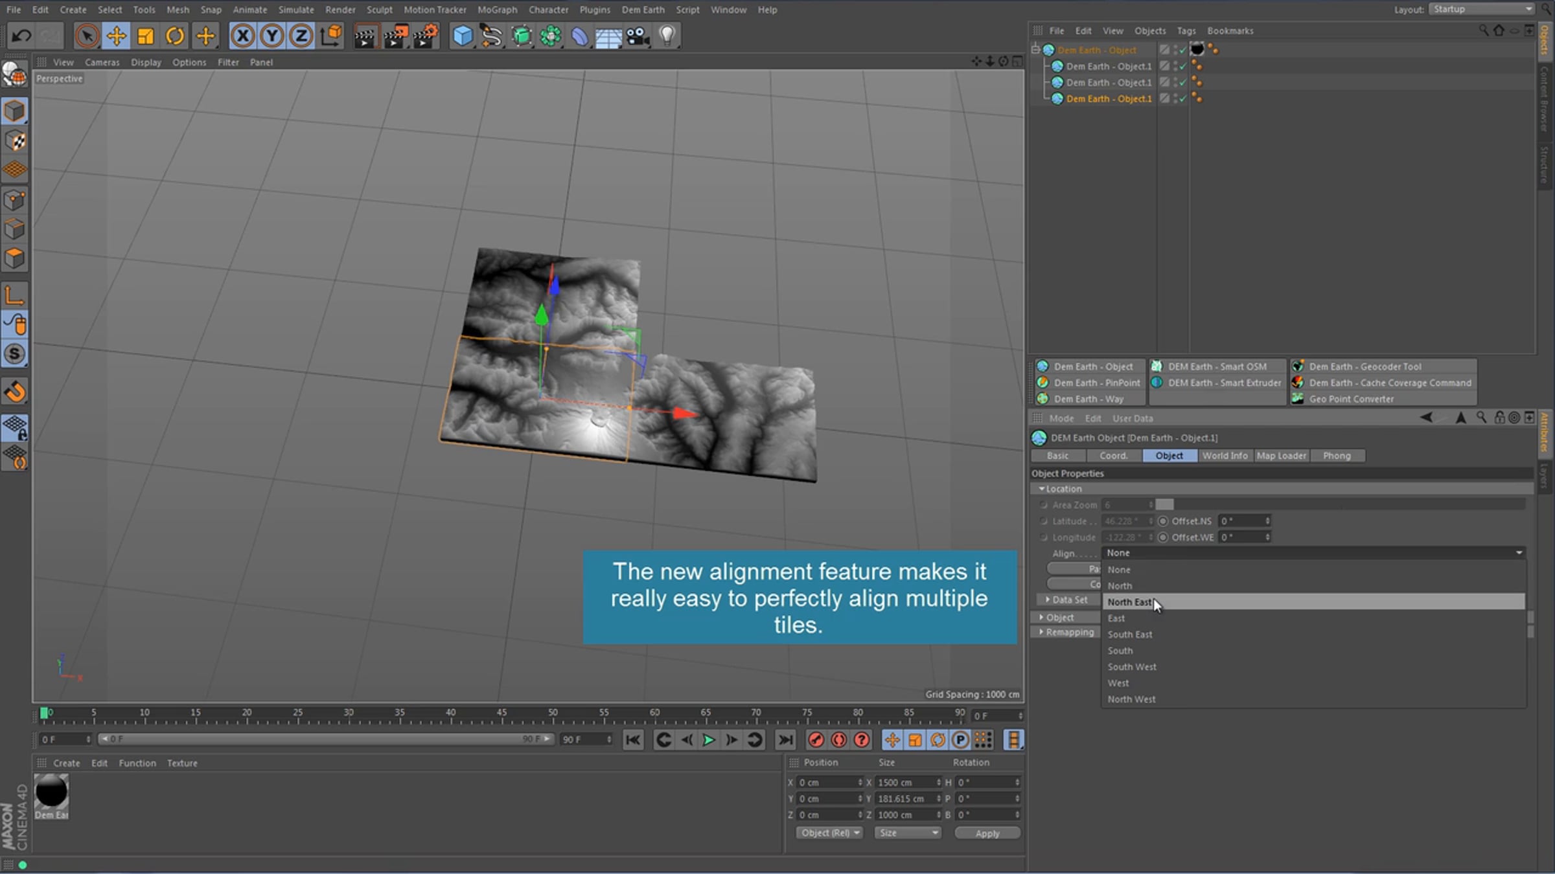Click the Camera object icon
The width and height of the screenshot is (1555, 874).
pyautogui.click(x=638, y=36)
